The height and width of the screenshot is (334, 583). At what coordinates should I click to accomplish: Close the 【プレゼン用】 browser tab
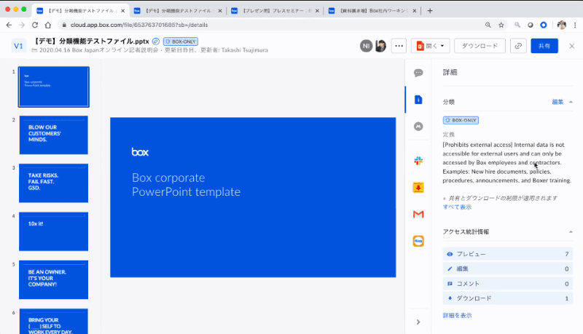pyautogui.click(x=317, y=11)
